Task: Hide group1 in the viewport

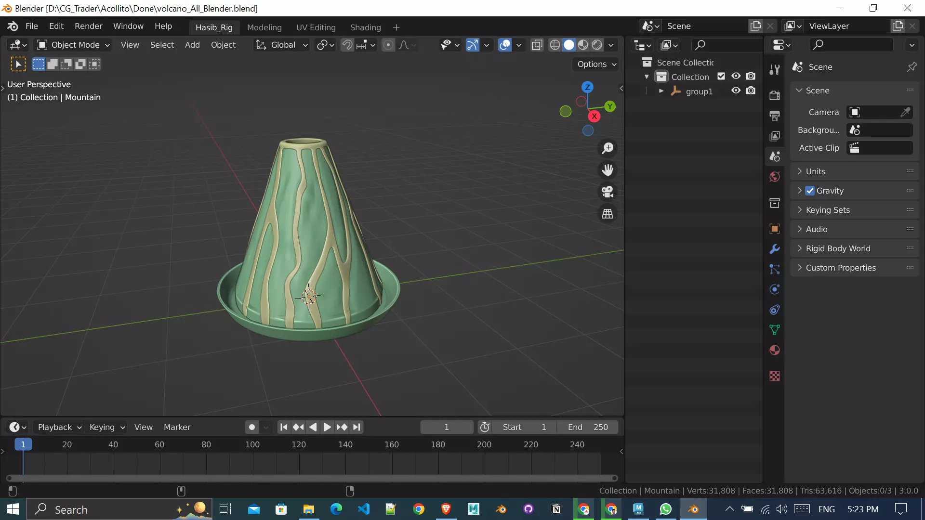Action: tap(736, 91)
